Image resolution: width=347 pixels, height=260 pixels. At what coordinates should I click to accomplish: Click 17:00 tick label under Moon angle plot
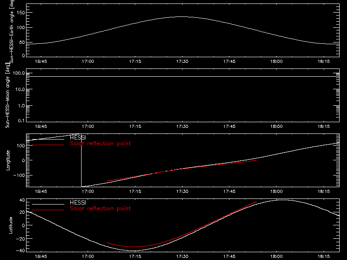[x=88, y=127]
